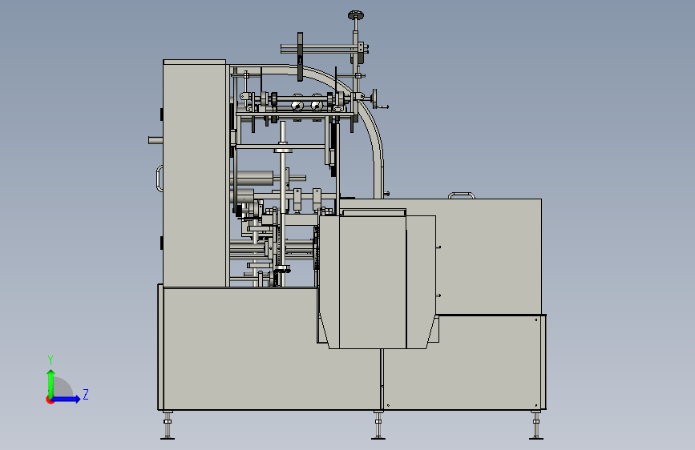Click the Y label on the triad
Screen dimensions: 695x450
click(x=51, y=360)
